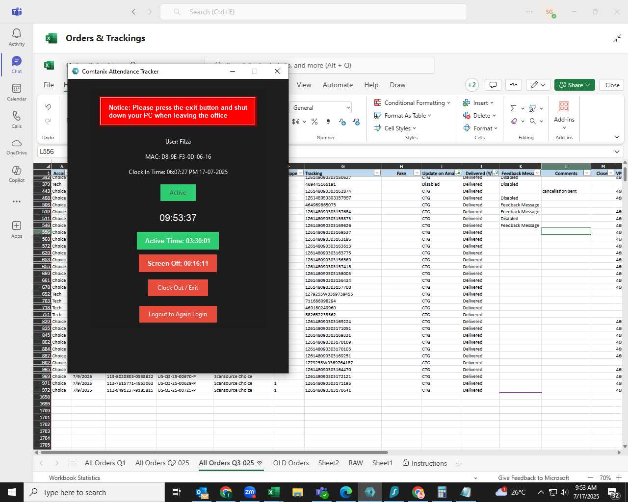Screen dimensions: 628x502
Task: Expand the AutoSum dropdown
Action: click(523, 108)
